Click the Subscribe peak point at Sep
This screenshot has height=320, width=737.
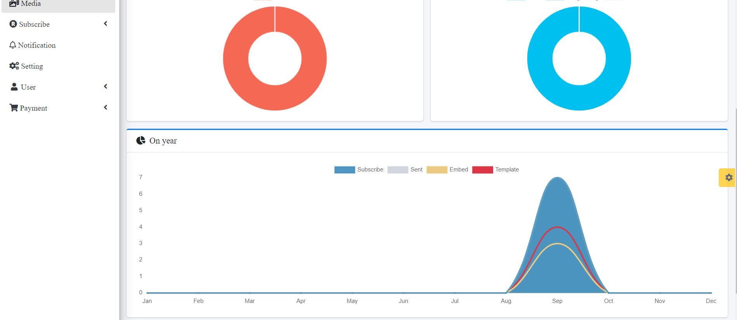(x=557, y=178)
